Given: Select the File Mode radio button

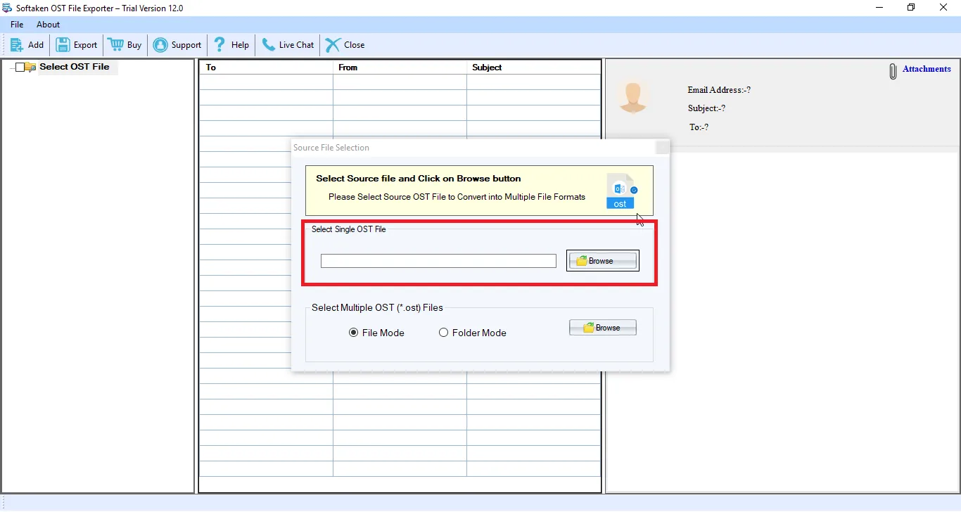Looking at the screenshot, I should [354, 333].
